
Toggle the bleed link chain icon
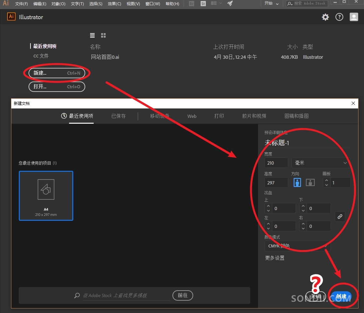click(x=340, y=217)
